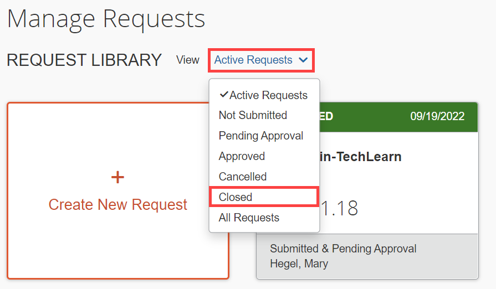Click the Manage Requests page heading

pos(106,19)
